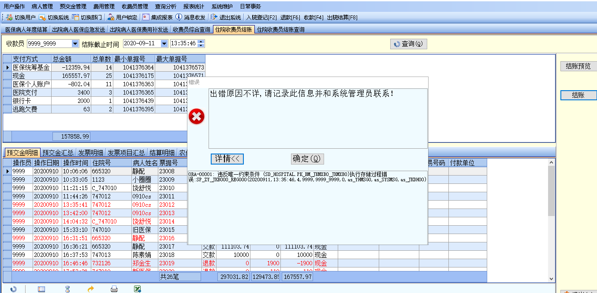Image resolution: width=597 pixels, height=293 pixels.
Task: Select the 预交金汇总 sub-tab
Action: [58, 153]
